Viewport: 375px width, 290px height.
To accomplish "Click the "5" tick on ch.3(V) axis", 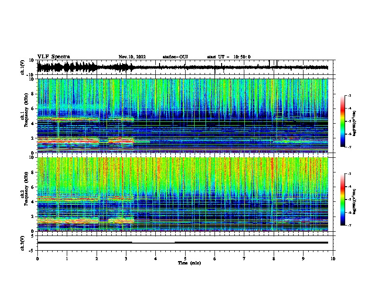I will [33, 236].
